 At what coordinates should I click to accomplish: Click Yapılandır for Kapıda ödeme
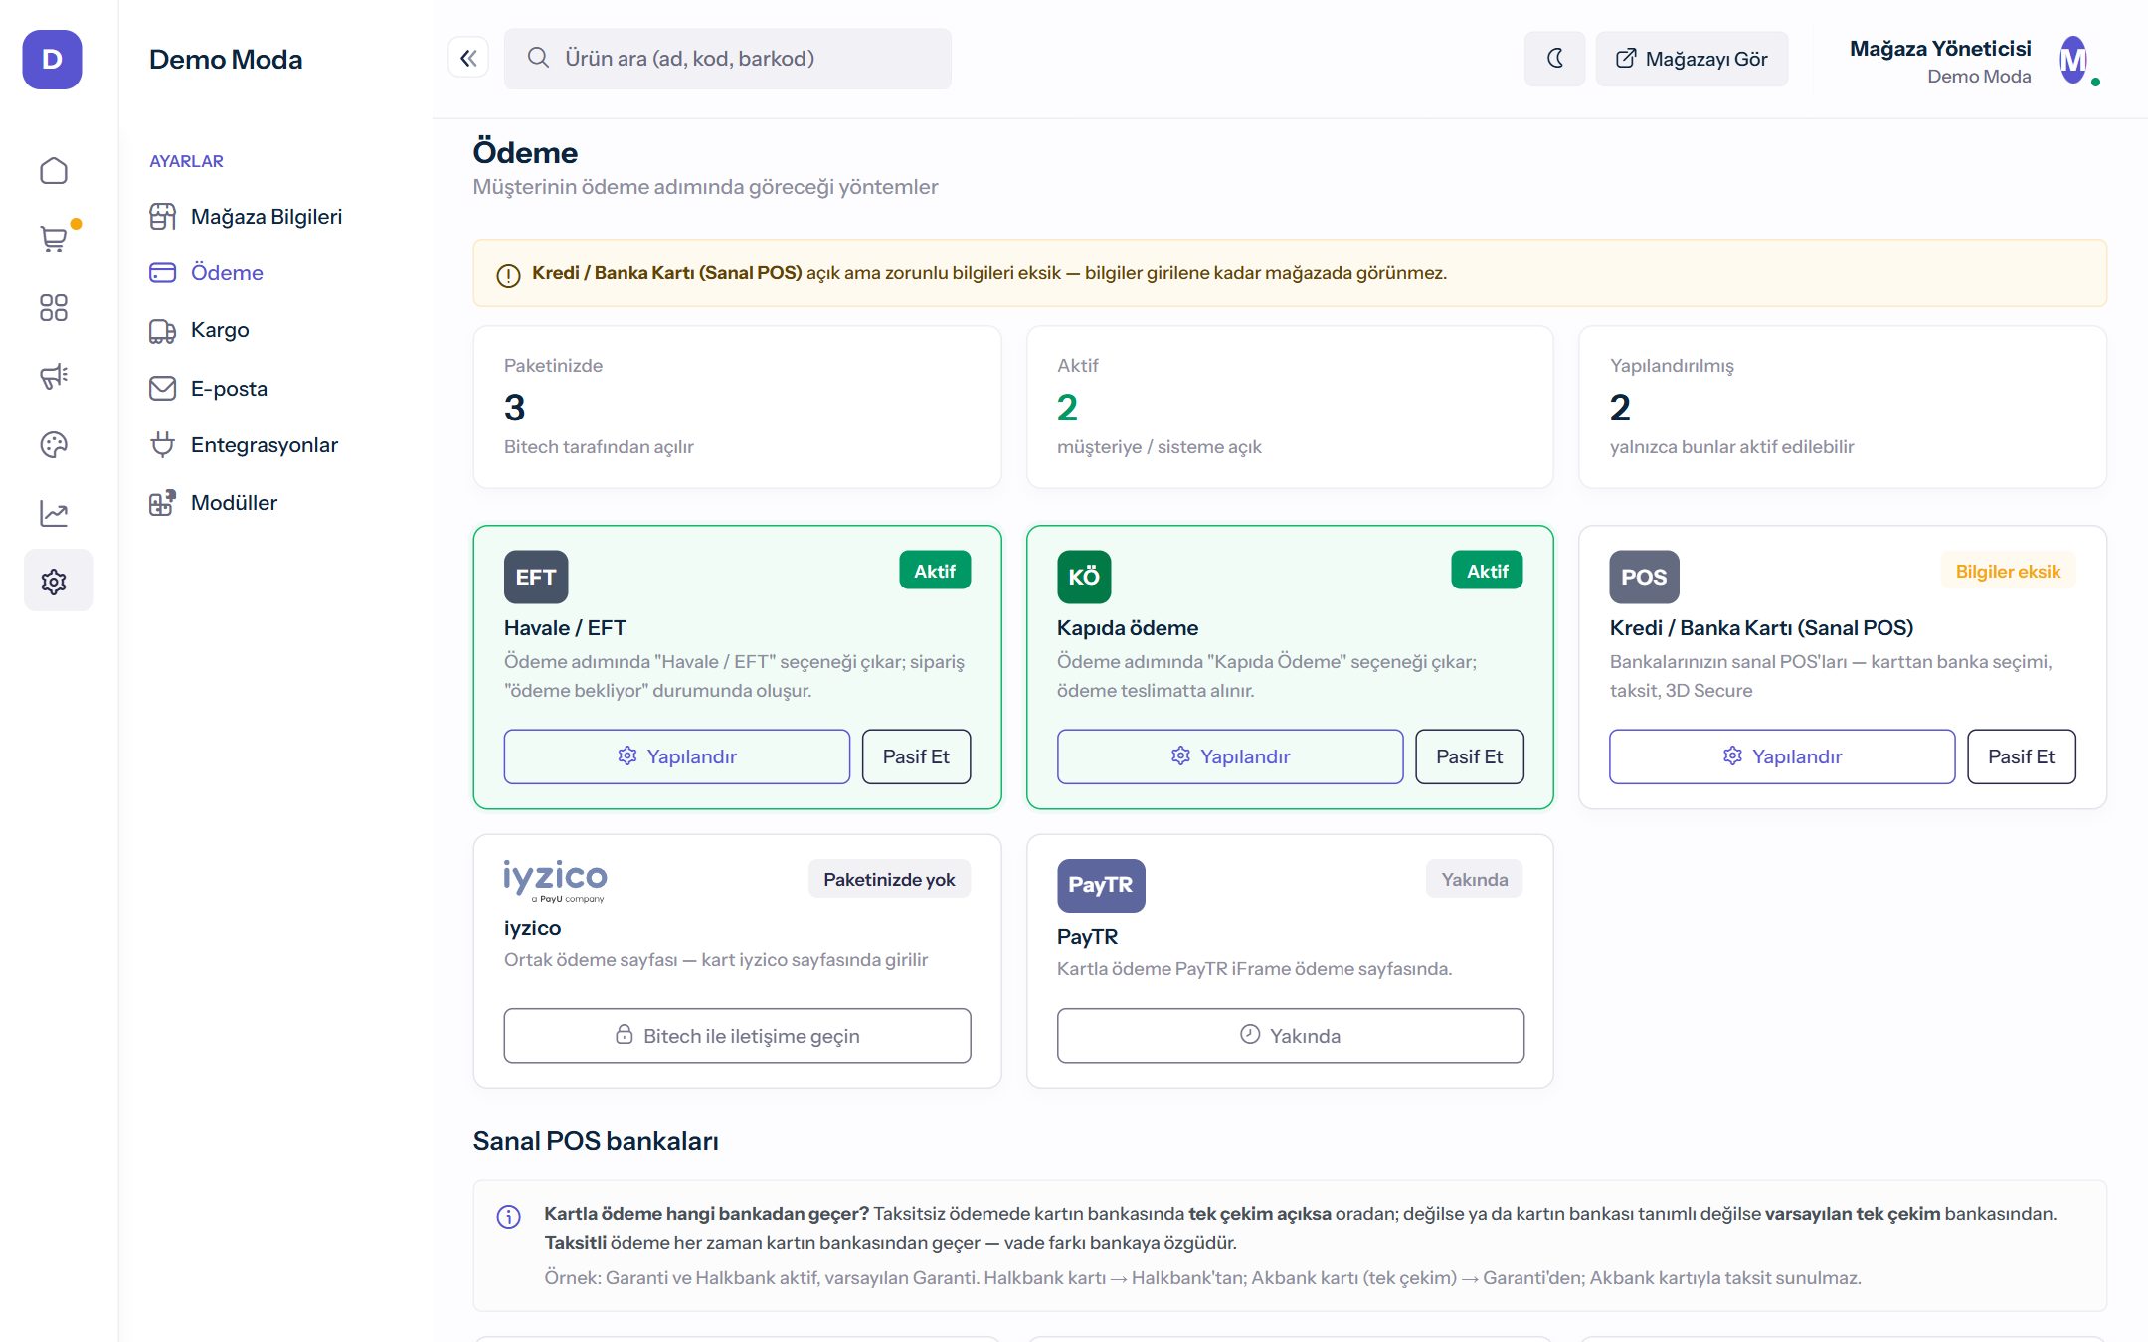(x=1230, y=756)
